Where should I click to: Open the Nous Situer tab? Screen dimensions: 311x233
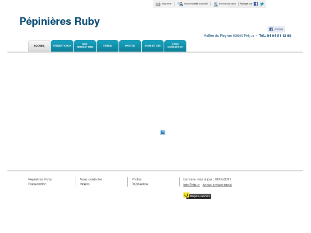tap(153, 46)
